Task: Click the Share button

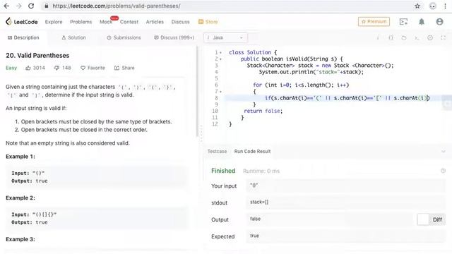Action: pos(124,68)
